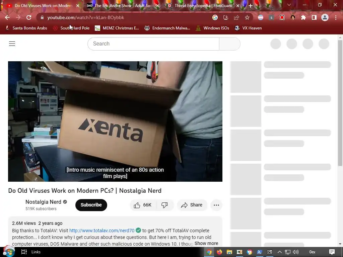Click the Chrome icon in taskbar
The width and height of the screenshot is (343, 257).
[209, 252]
